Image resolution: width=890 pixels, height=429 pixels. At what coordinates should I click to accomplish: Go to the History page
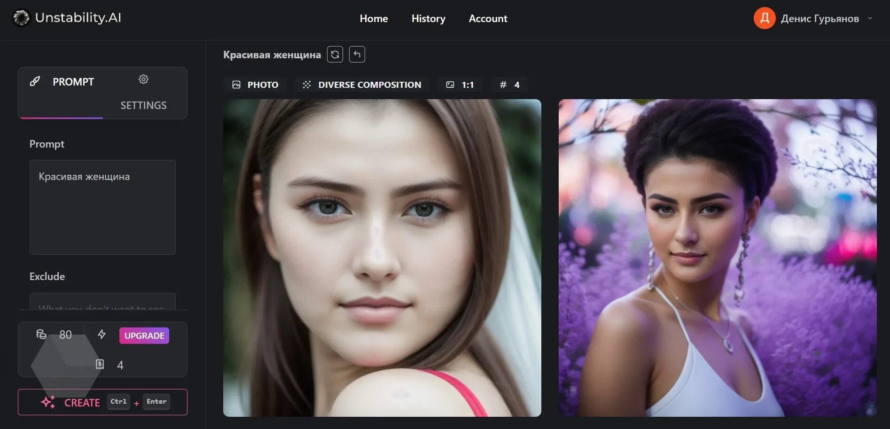click(428, 18)
